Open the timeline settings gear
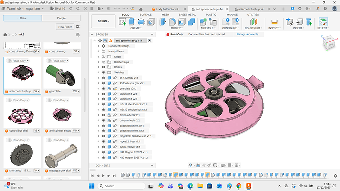340x191 pixels. click(x=335, y=176)
